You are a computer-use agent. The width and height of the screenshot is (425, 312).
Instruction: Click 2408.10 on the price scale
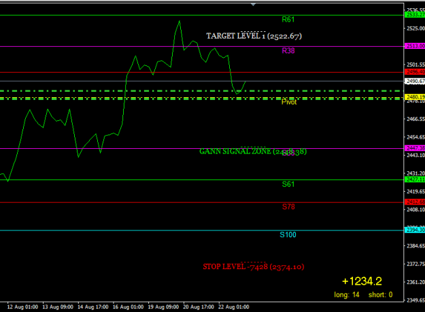tap(415, 209)
